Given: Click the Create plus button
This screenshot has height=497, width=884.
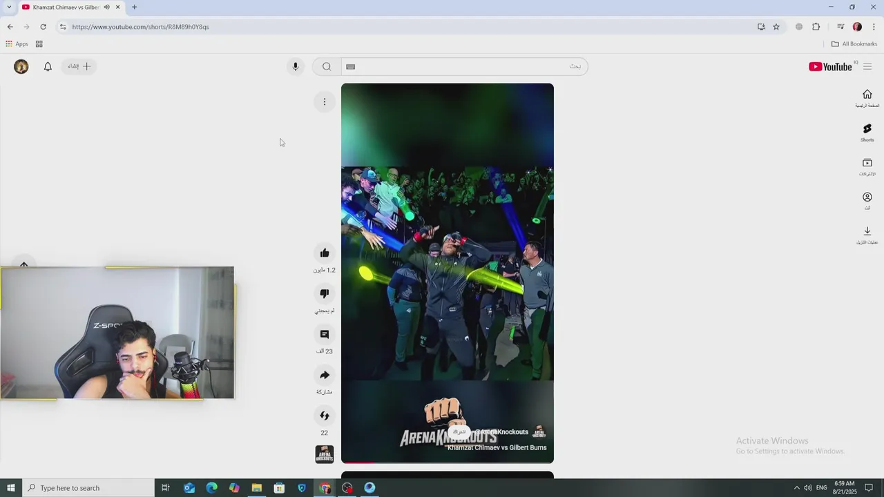Looking at the screenshot, I should click(79, 66).
